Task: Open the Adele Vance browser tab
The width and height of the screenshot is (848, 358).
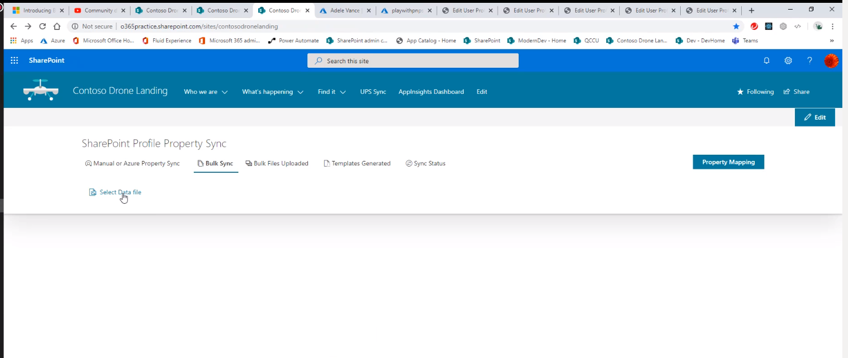Action: pyautogui.click(x=345, y=10)
